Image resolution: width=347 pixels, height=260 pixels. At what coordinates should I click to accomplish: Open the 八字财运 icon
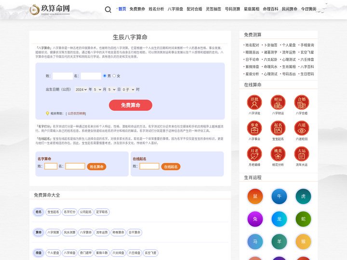(278, 103)
